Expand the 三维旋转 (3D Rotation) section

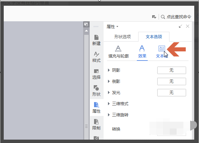[109, 115]
